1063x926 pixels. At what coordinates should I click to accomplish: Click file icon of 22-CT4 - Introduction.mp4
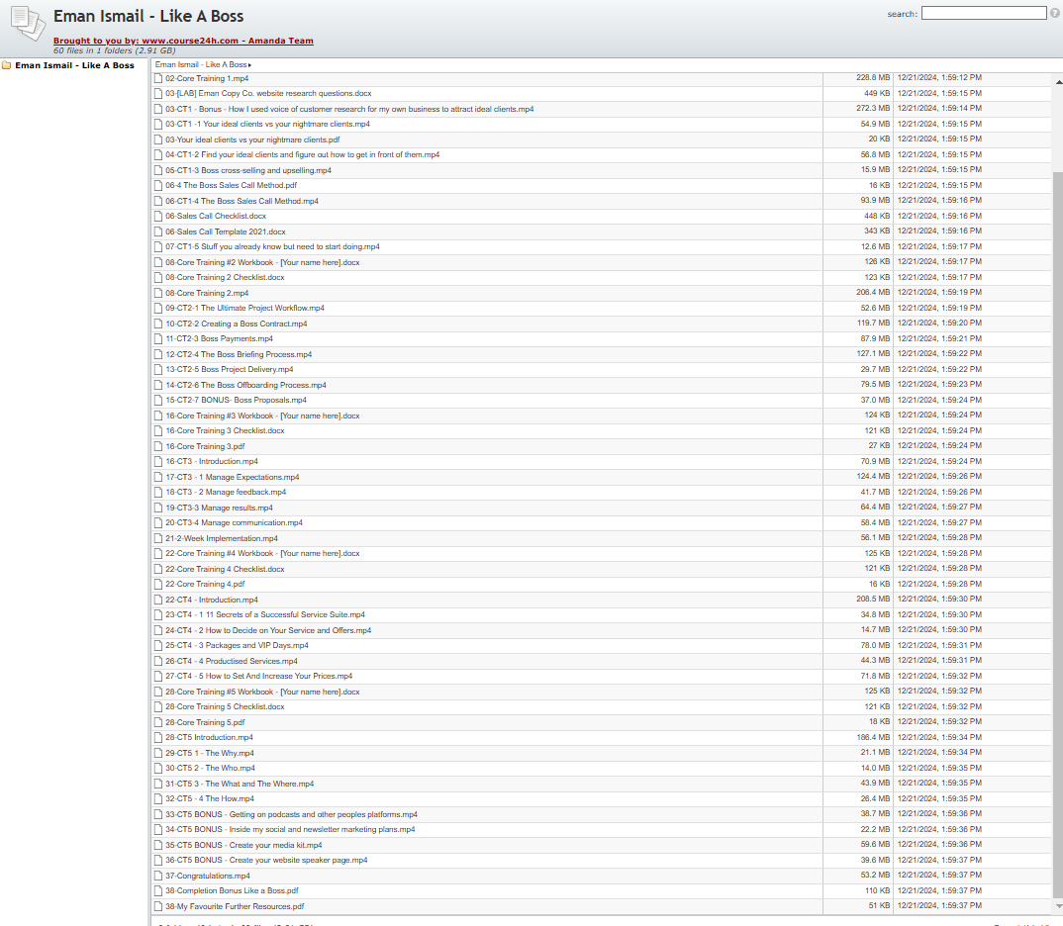point(158,600)
